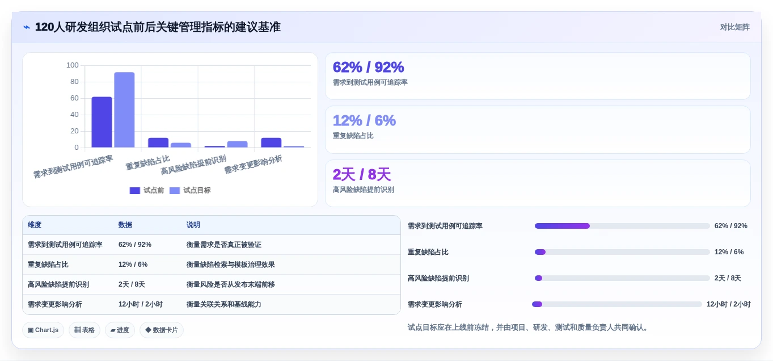773x361 pixels.
Task: Click the 对比矩阵 label in header
Action: (734, 27)
